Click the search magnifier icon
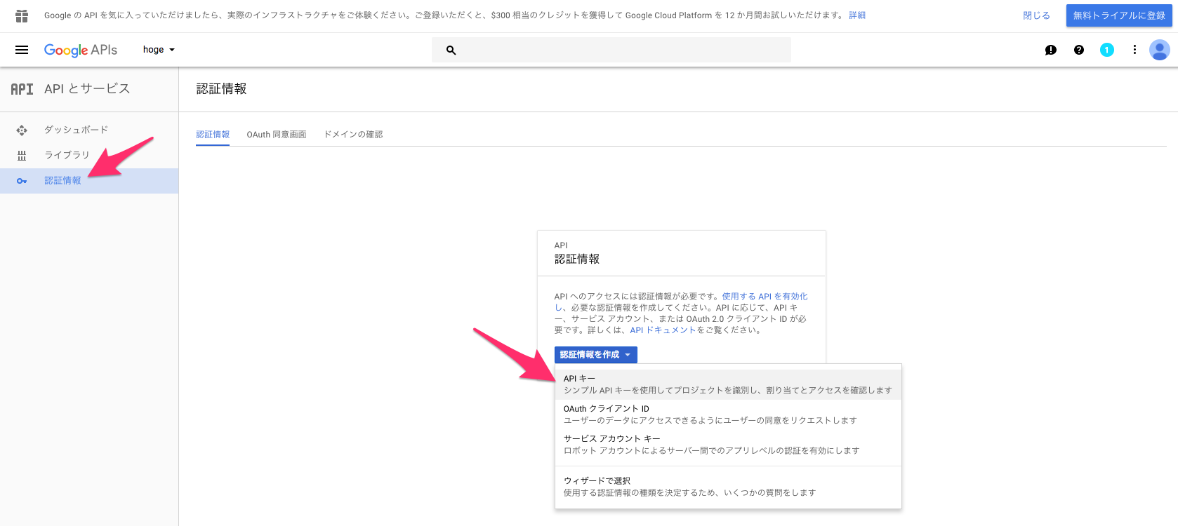This screenshot has height=526, width=1178. tap(451, 50)
